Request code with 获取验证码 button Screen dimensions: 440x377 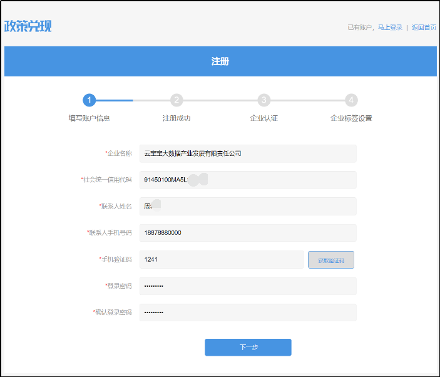[331, 260]
